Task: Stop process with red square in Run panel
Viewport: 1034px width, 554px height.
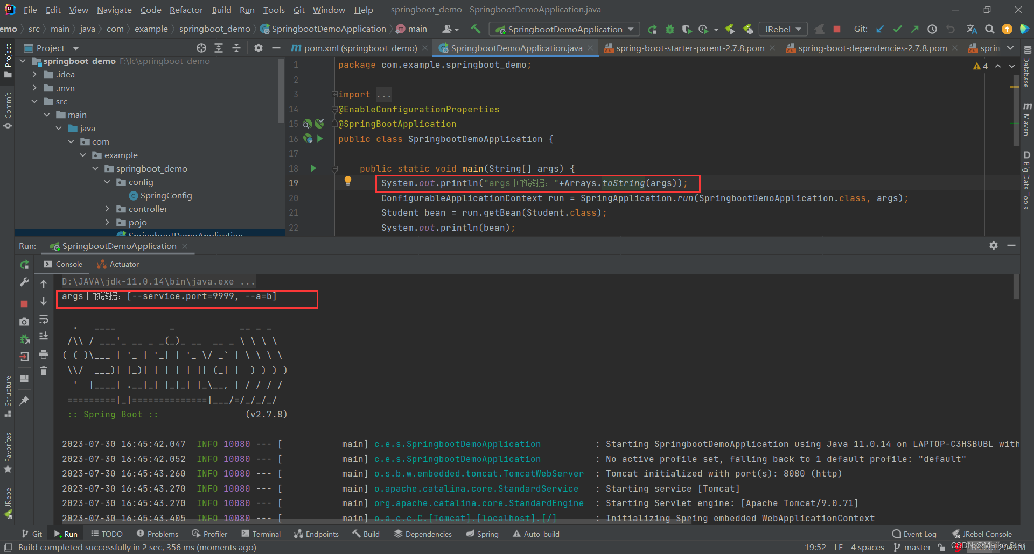Action: pyautogui.click(x=24, y=304)
